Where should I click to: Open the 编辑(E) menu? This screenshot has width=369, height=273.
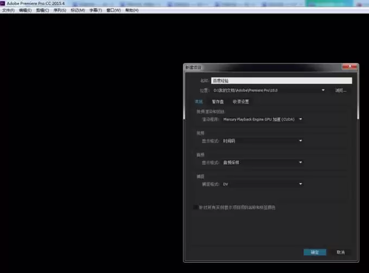tap(25, 10)
